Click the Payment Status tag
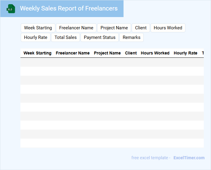The height and width of the screenshot is (170, 211). pos(99,37)
